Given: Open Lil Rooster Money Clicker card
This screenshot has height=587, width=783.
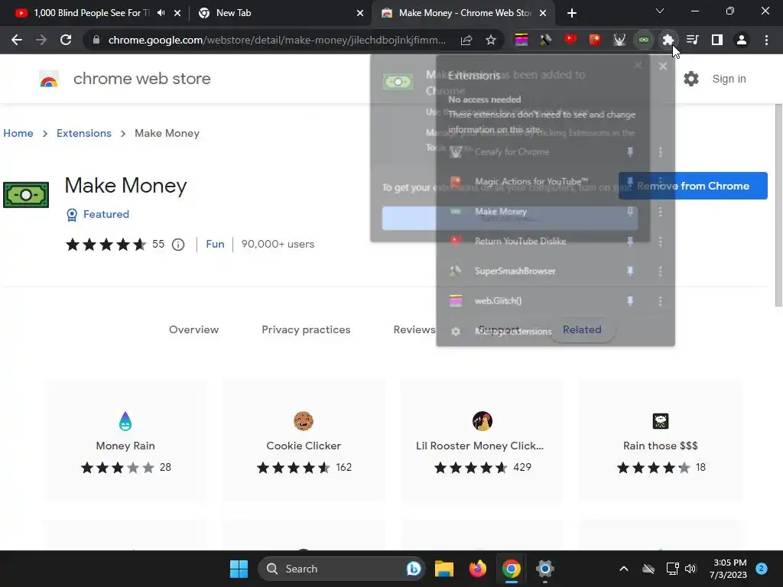Looking at the screenshot, I should coord(482,440).
